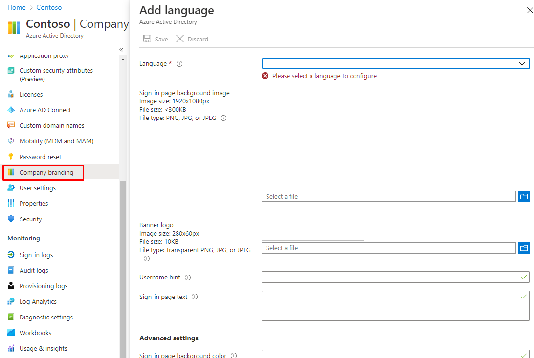Browse for banner logo file

tap(524, 248)
